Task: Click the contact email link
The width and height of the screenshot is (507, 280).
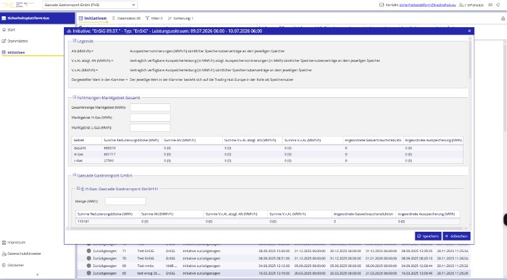Action: [427, 5]
